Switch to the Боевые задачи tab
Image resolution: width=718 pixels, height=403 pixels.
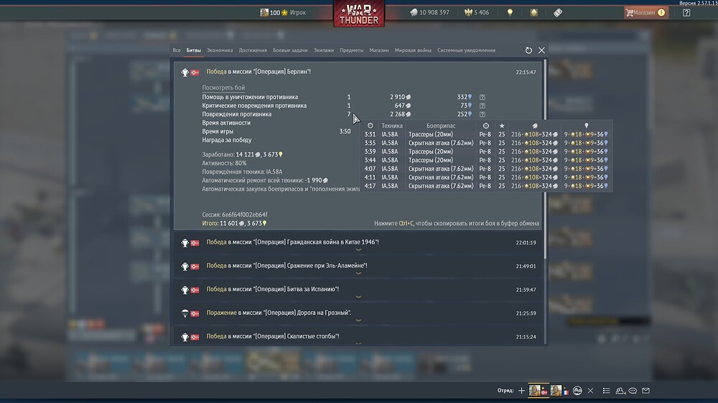pyautogui.click(x=290, y=50)
